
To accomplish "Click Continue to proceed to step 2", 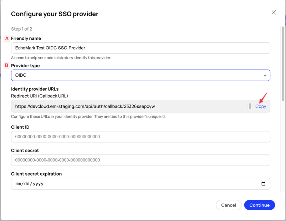I will (x=259, y=205).
